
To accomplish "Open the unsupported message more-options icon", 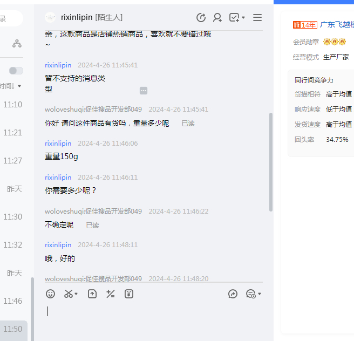I will pos(144,91).
